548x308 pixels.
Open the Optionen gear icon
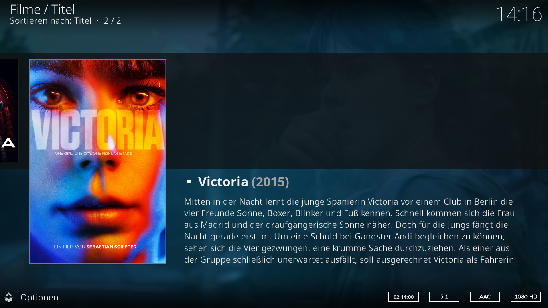(x=8, y=297)
